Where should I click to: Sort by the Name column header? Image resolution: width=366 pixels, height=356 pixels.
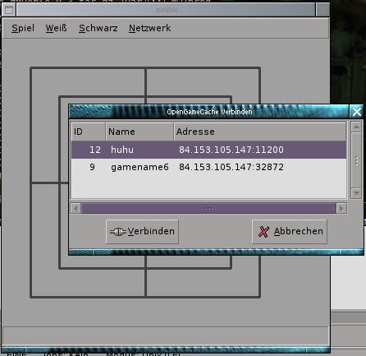(140, 132)
